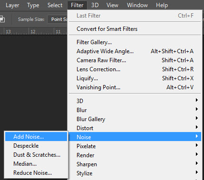Open the Stylize submenu
The height and width of the screenshot is (180, 204).
[x=135, y=173]
